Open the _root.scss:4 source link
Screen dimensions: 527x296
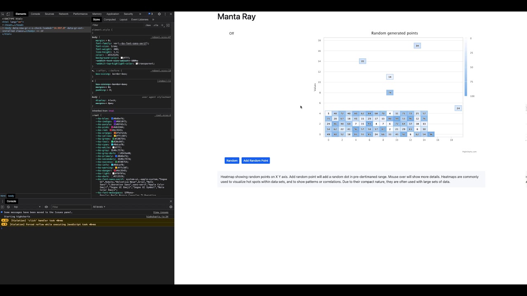tap(163, 116)
